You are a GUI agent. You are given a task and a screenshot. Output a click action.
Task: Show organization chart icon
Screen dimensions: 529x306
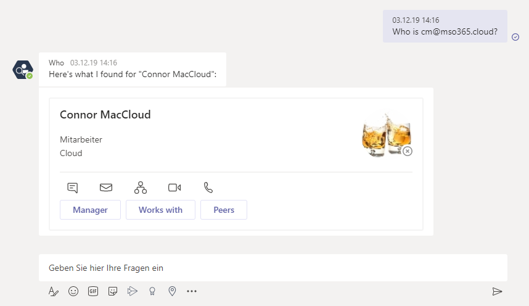click(141, 188)
